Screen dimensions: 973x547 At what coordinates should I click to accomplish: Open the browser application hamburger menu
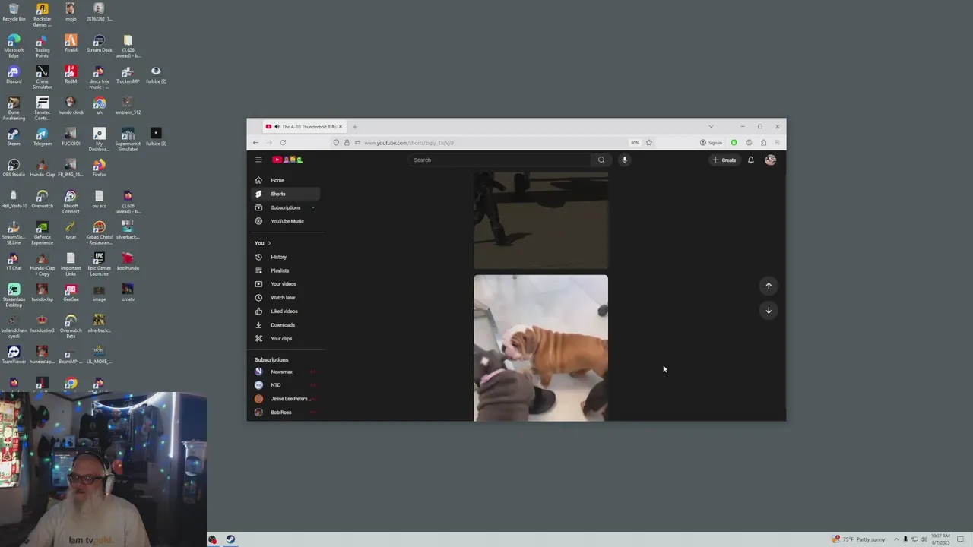tap(777, 143)
